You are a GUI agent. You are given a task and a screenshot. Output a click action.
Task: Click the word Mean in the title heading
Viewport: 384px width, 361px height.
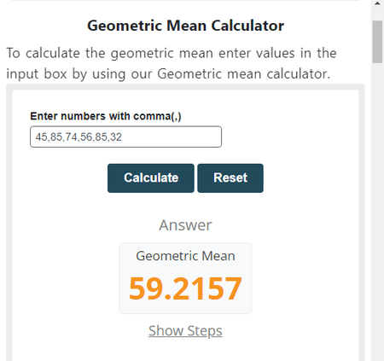coord(187,26)
